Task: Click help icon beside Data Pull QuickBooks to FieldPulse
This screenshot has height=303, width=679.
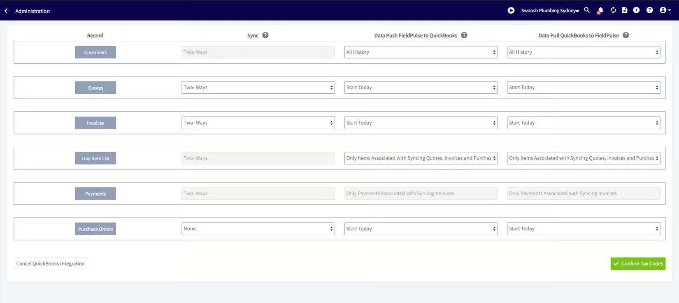Action: pos(626,35)
